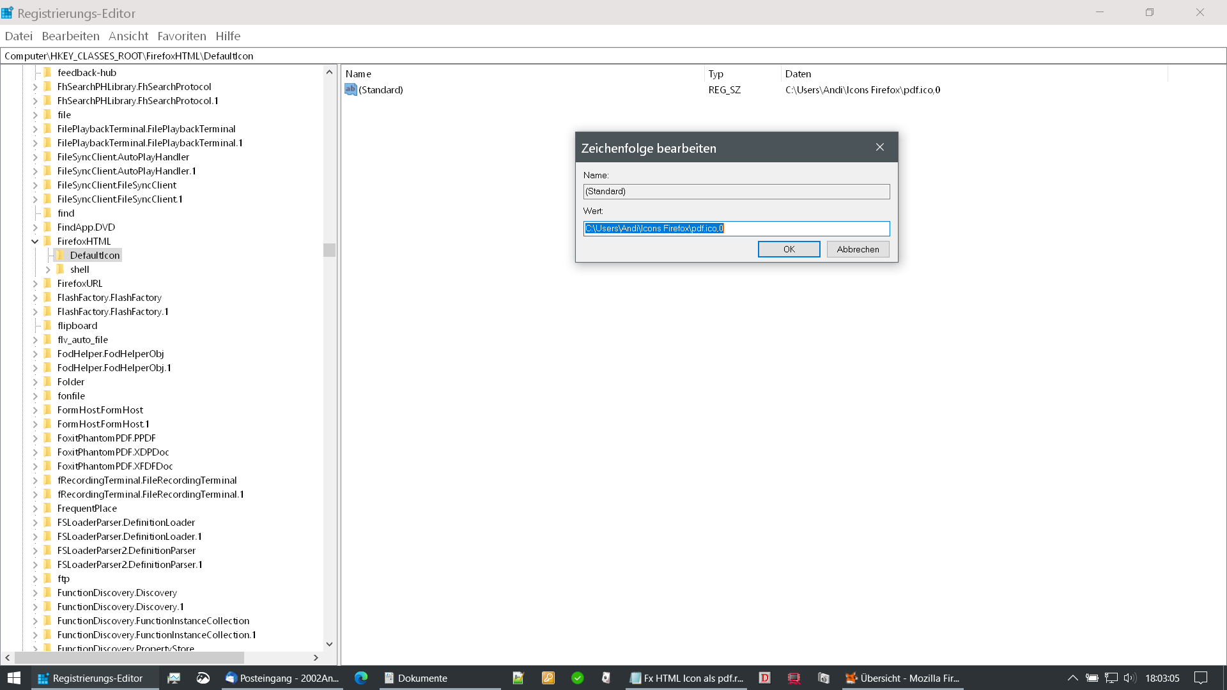
Task: Click the Windows Start button
Action: click(x=14, y=678)
